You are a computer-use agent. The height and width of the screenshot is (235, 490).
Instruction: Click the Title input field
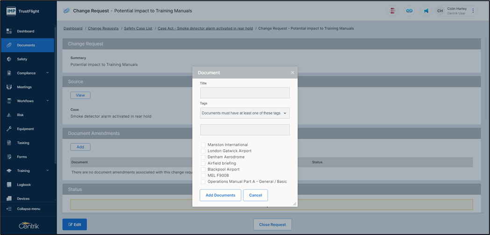(x=245, y=93)
